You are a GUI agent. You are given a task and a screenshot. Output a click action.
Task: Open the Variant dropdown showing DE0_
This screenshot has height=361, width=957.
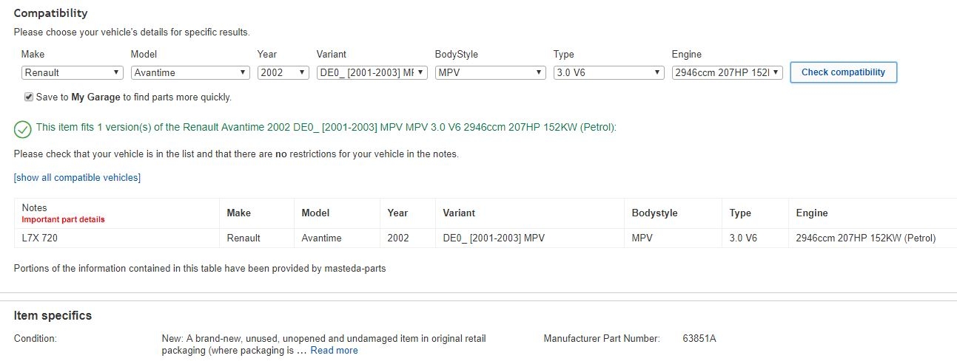[372, 72]
